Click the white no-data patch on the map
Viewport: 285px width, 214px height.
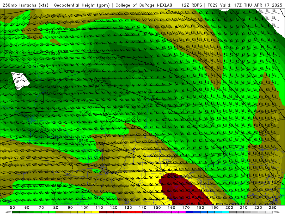pos(20,81)
